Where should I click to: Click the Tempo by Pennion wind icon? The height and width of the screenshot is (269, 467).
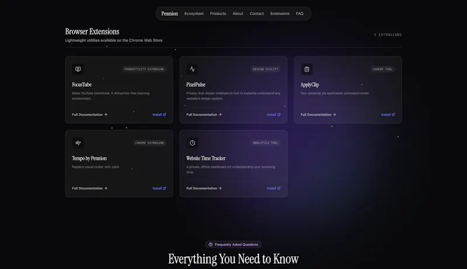point(78,143)
